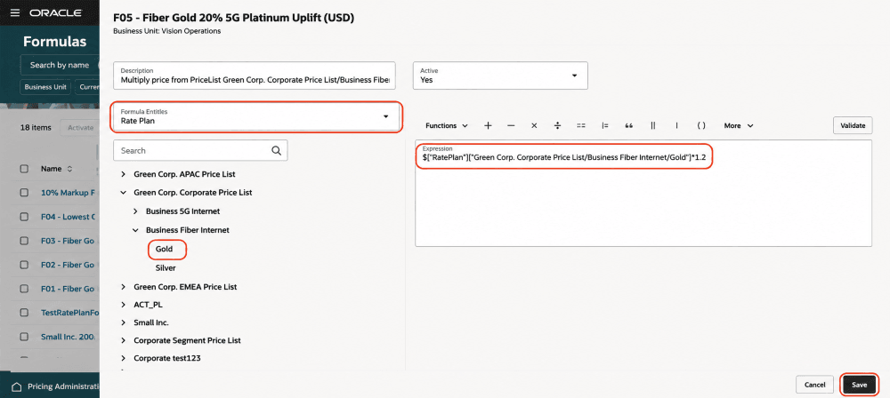Expand Corporate Segment Price List
This screenshot has height=398, width=890.
(x=123, y=341)
